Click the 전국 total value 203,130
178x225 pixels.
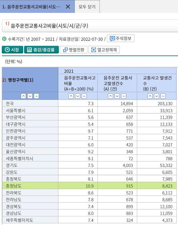click(x=165, y=104)
